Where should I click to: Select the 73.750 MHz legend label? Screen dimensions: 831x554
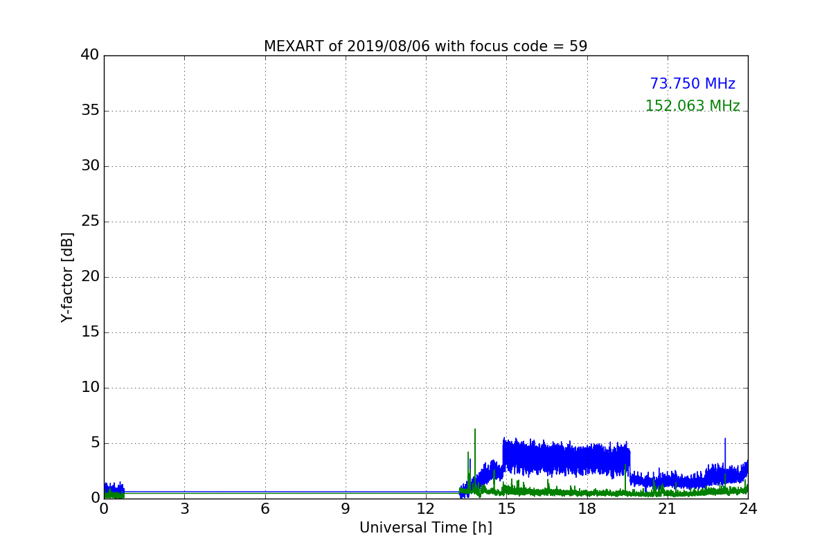[x=692, y=84]
